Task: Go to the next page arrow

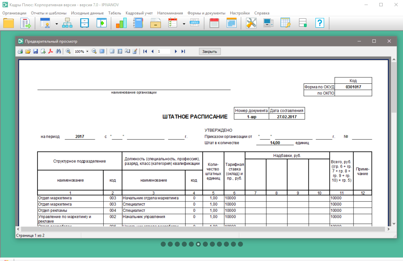Action: [176, 51]
